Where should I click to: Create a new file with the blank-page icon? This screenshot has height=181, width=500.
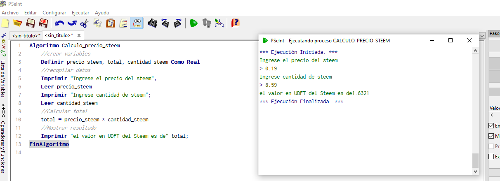tap(5, 23)
